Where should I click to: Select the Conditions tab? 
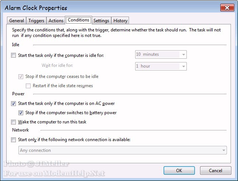(x=78, y=20)
